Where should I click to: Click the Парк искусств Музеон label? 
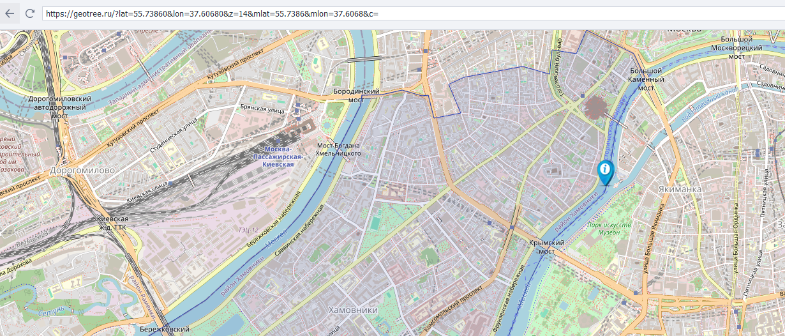point(609,229)
